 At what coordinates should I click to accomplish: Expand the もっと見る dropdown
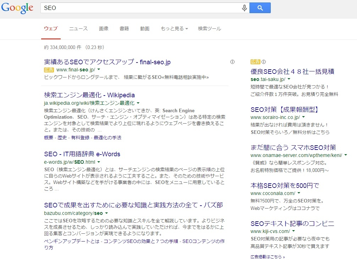174,29
